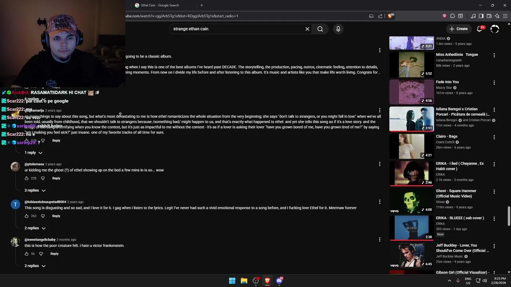The image size is (511, 287).
Task: Click the install/cast screen icon in address bar
Action: [x=371, y=16]
